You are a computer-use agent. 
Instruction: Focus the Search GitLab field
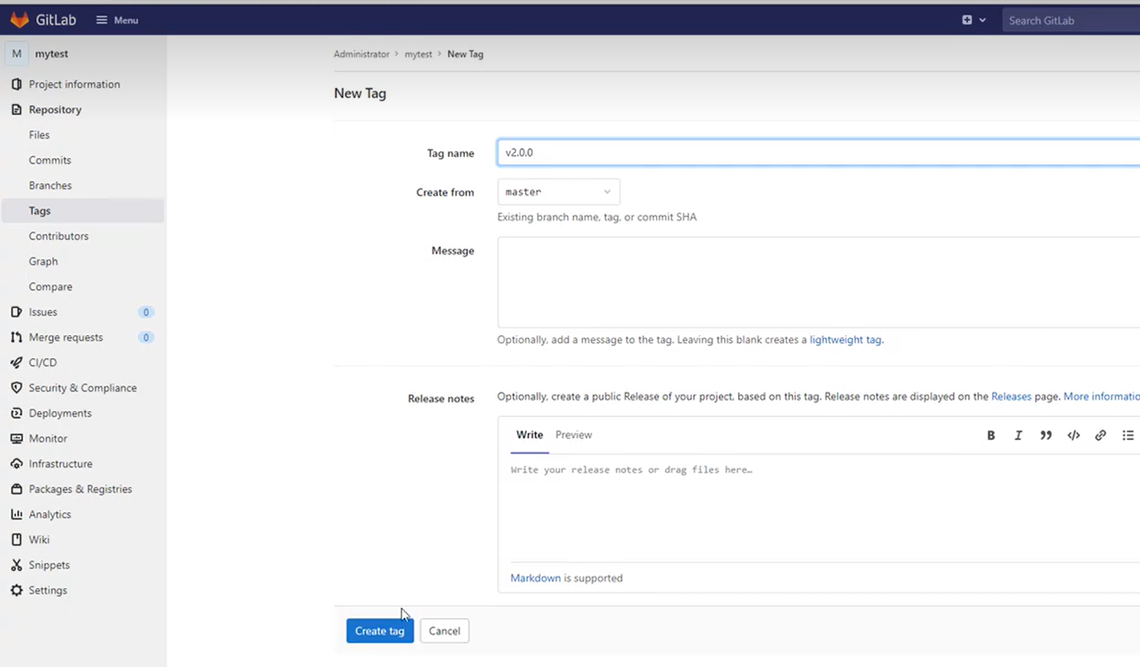pyautogui.click(x=1071, y=20)
